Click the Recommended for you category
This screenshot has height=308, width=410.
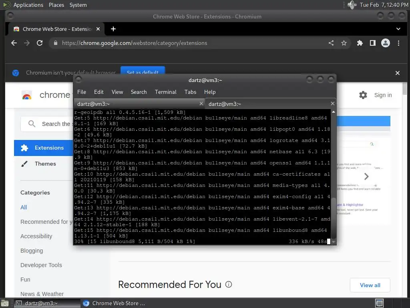coord(46,221)
